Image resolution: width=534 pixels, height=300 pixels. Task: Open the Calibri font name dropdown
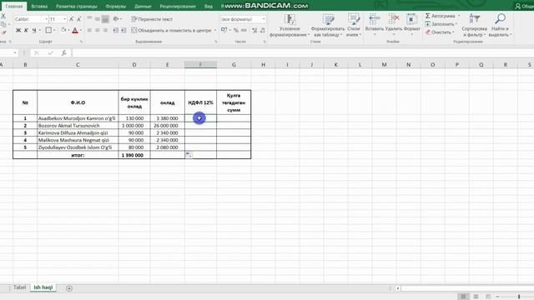click(47, 19)
